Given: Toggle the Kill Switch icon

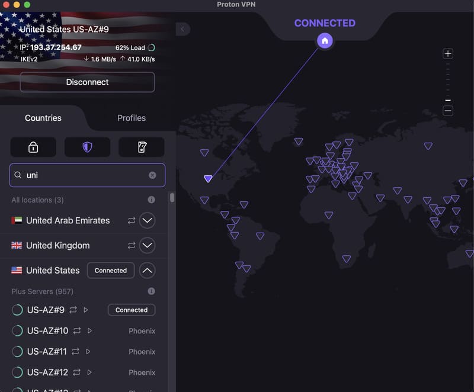Looking at the screenshot, I should [141, 147].
